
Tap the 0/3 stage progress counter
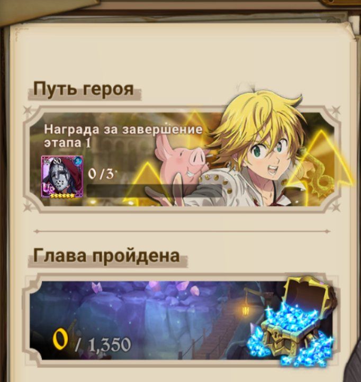(x=101, y=174)
